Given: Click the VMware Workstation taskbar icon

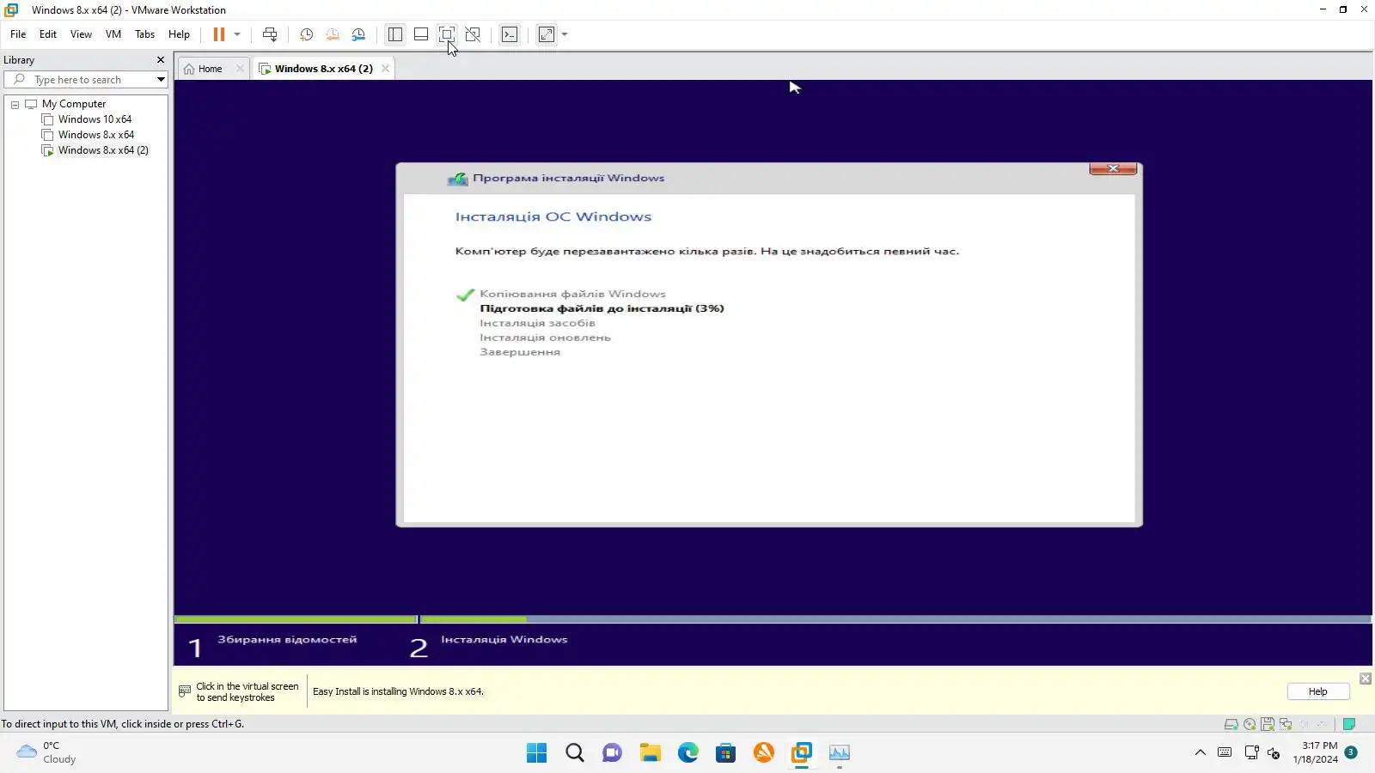Looking at the screenshot, I should tap(801, 753).
